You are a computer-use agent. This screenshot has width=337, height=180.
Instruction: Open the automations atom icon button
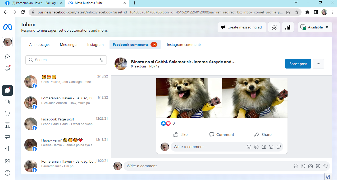[274, 27]
